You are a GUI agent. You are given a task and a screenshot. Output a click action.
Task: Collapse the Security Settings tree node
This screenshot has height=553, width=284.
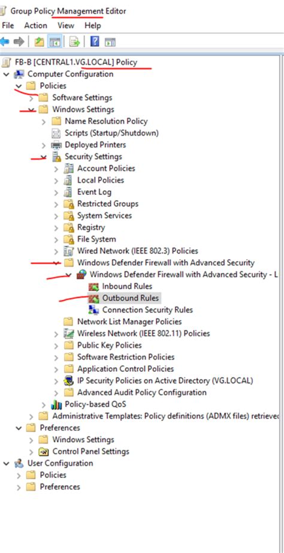click(44, 157)
